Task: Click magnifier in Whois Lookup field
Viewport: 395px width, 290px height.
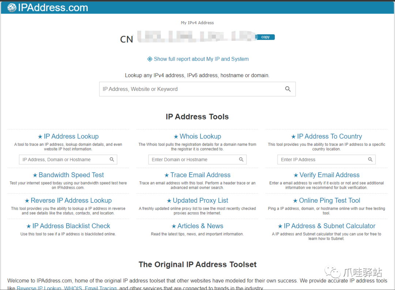Action: [241, 160]
